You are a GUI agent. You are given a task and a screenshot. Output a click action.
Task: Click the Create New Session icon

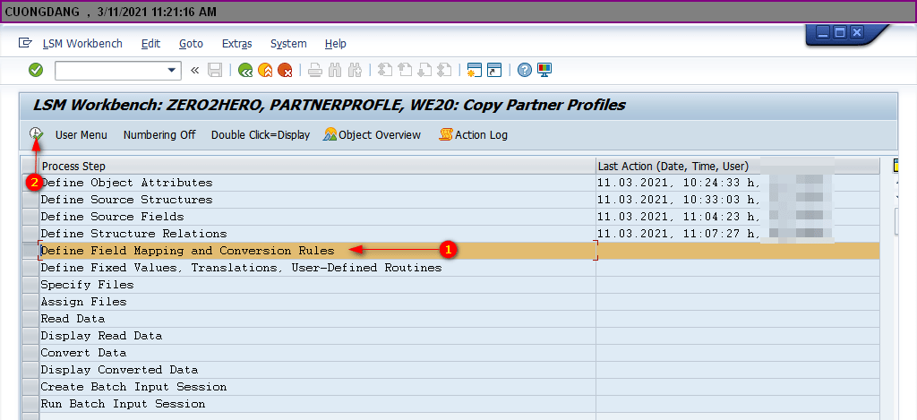[x=475, y=70]
